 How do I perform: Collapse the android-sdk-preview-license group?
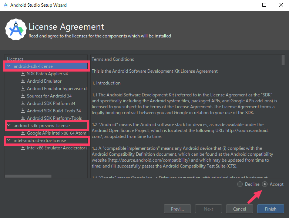pyautogui.click(x=9, y=125)
